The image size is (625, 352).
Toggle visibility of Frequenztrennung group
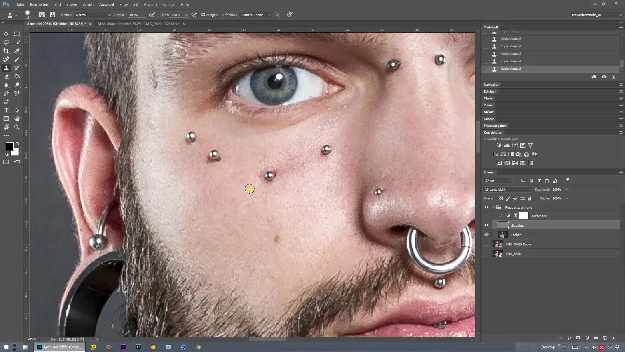(x=486, y=207)
